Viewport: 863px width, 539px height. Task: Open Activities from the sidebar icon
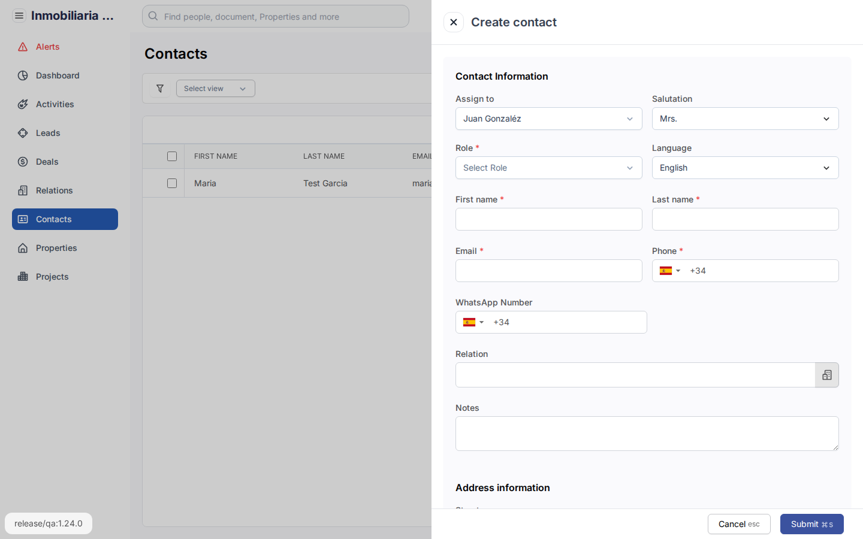pos(22,104)
